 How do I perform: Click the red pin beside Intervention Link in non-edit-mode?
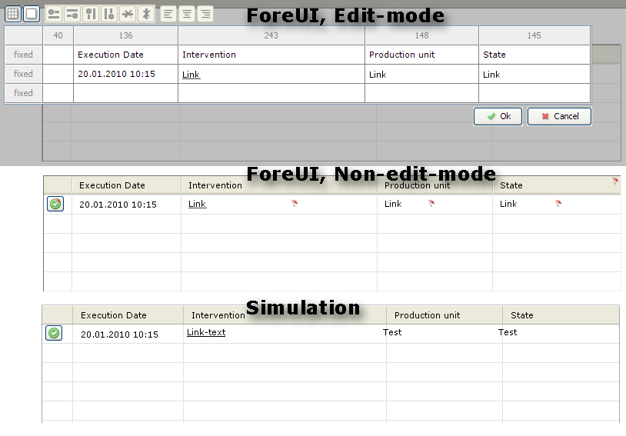(x=295, y=203)
